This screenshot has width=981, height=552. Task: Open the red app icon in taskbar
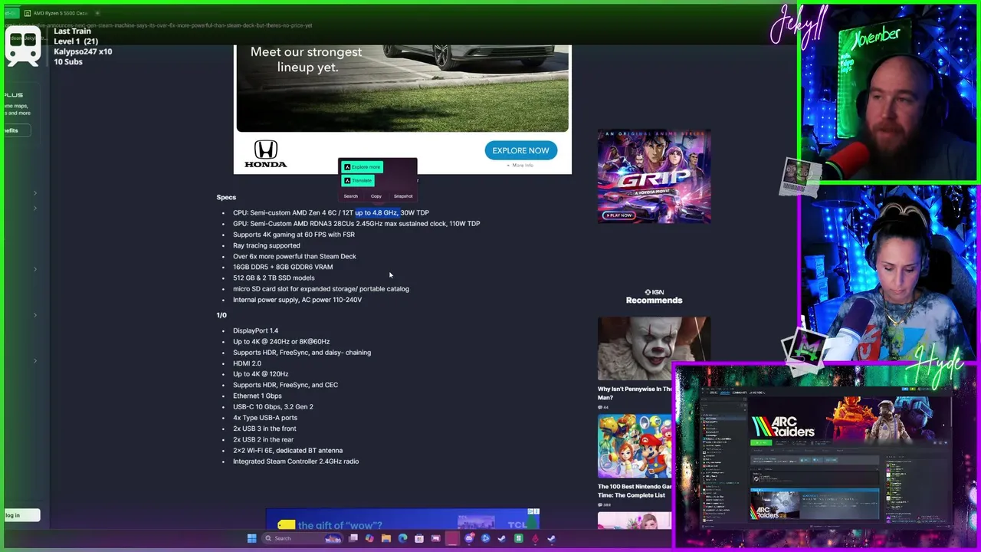pyautogui.click(x=535, y=538)
